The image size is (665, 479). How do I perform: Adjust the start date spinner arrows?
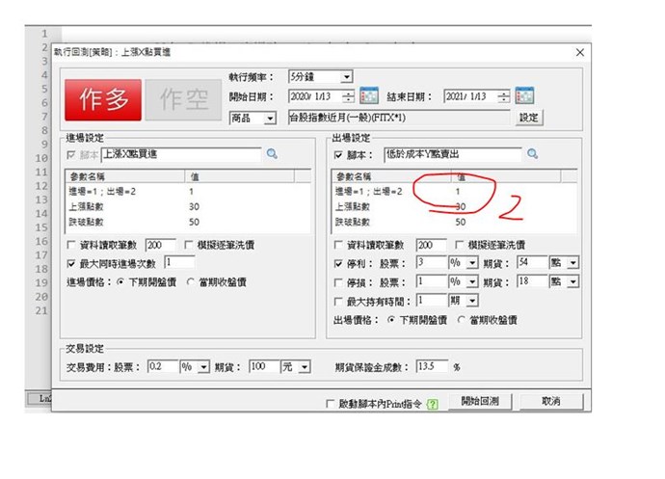348,96
